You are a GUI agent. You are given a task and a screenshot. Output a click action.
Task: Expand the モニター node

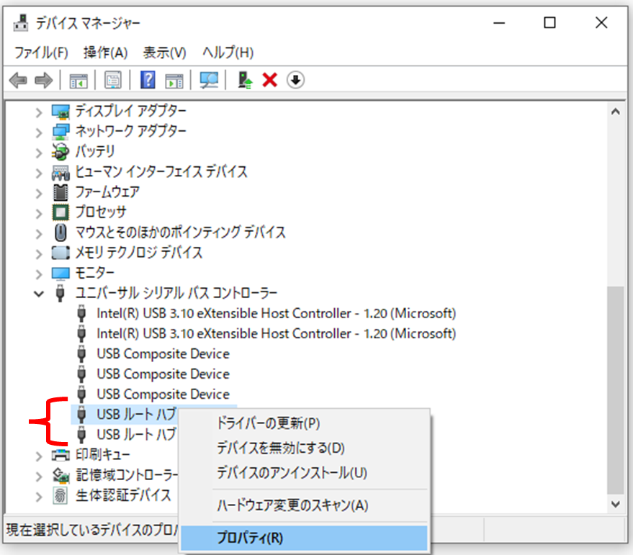[39, 274]
